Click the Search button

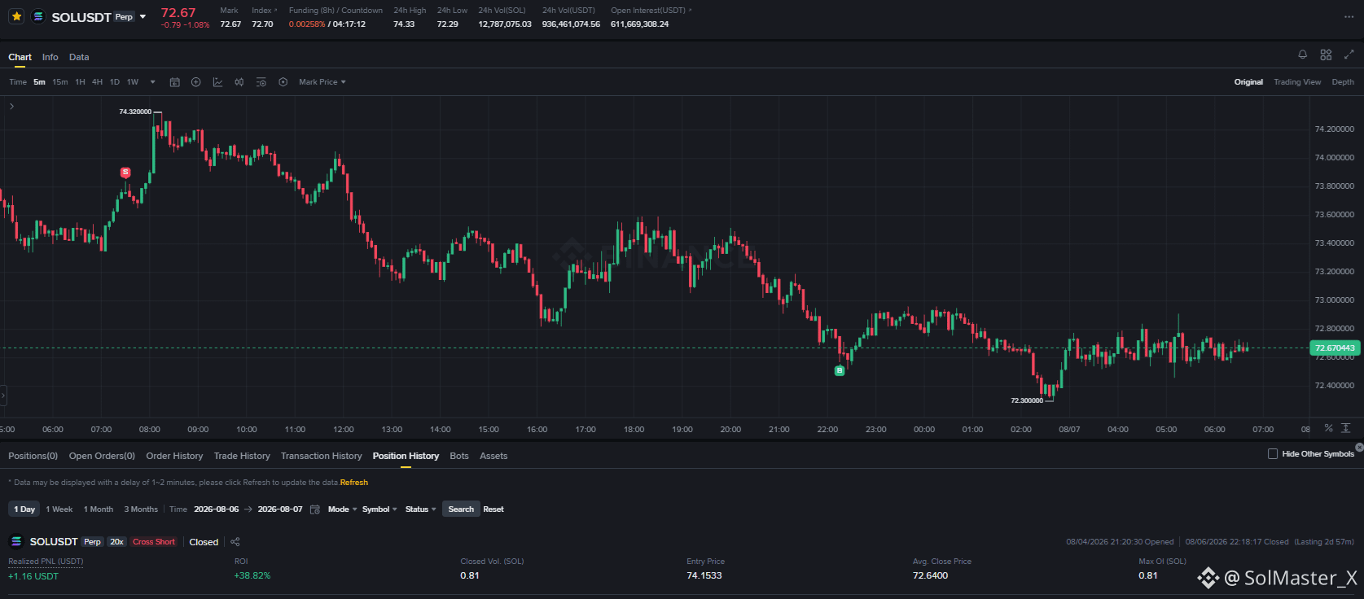tap(461, 509)
